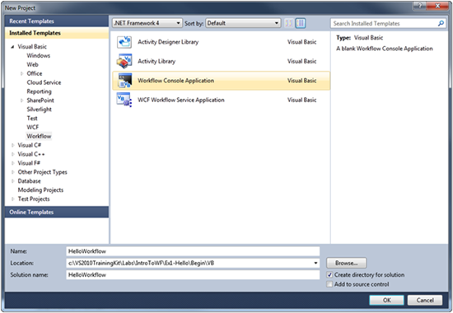Screen dimensions: 453x313
Task: Click the Name input field
Action: tap(193, 251)
